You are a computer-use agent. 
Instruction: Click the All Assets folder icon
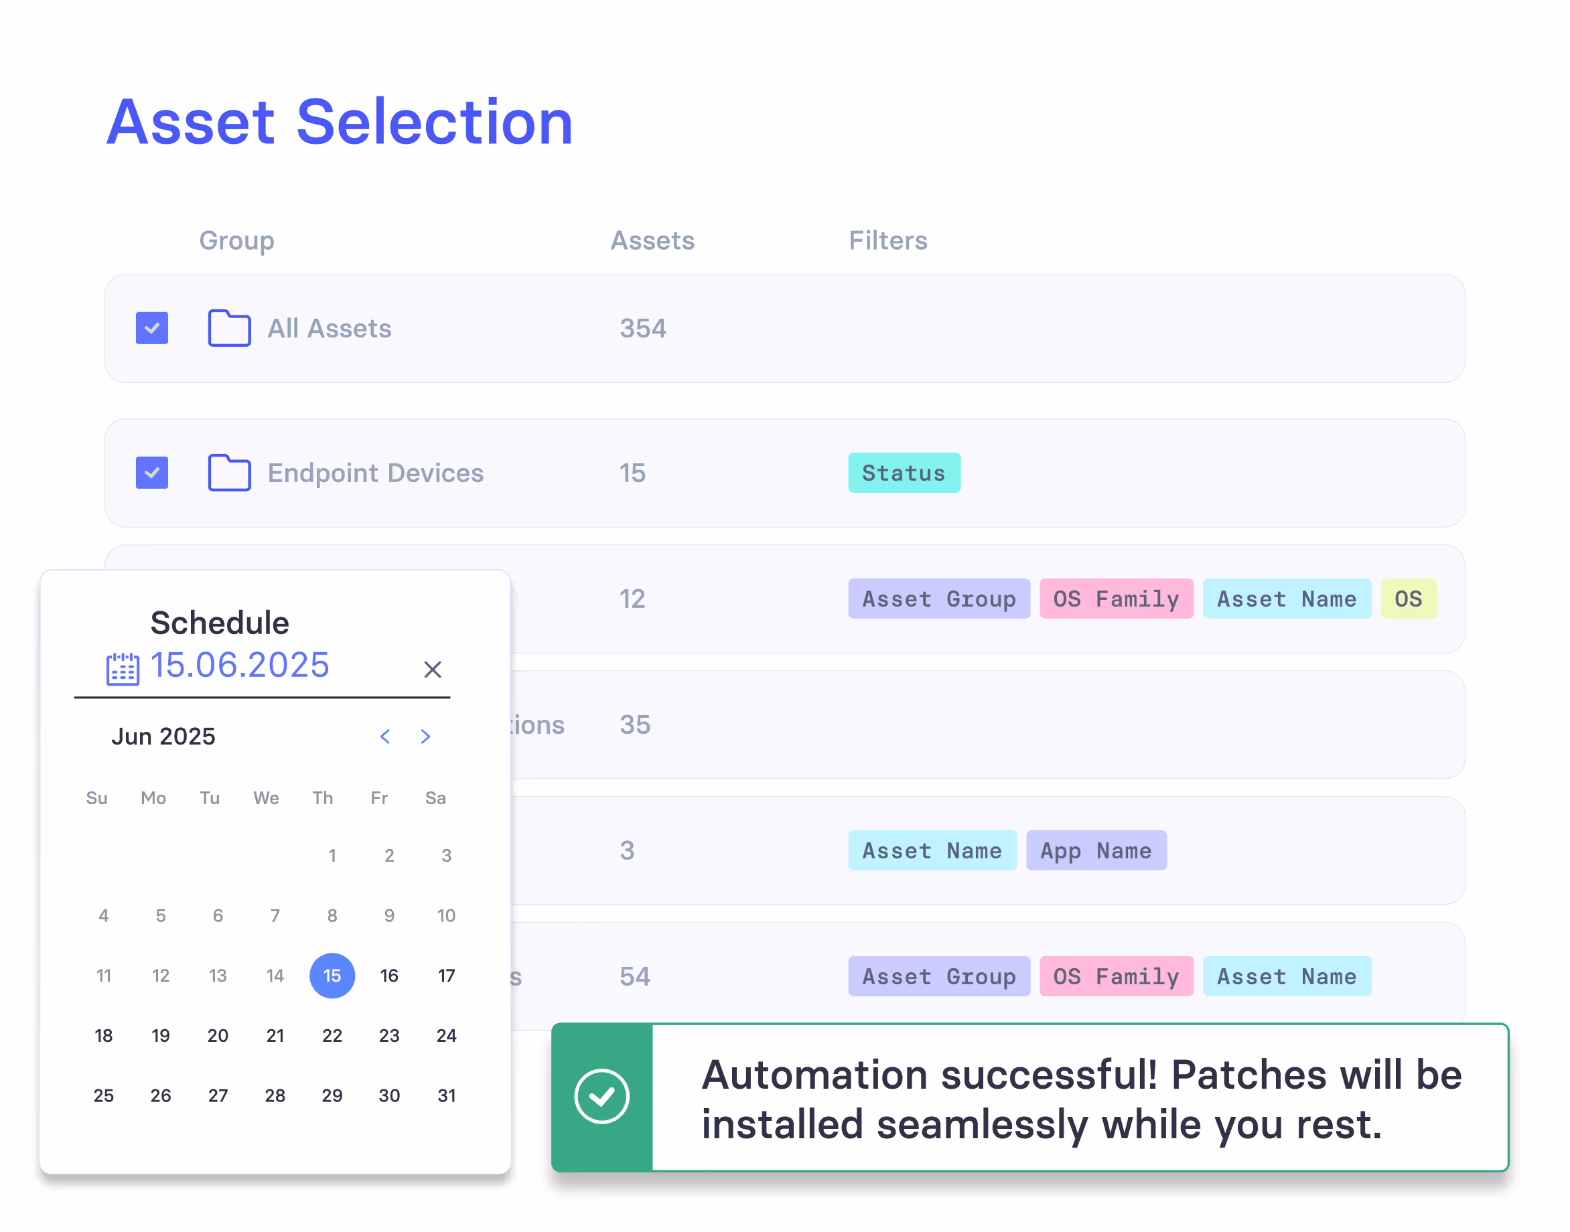point(230,328)
